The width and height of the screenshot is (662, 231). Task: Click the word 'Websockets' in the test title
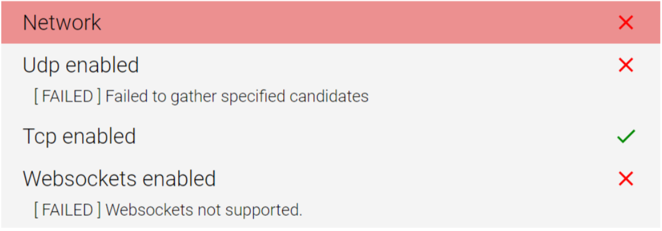79,180
